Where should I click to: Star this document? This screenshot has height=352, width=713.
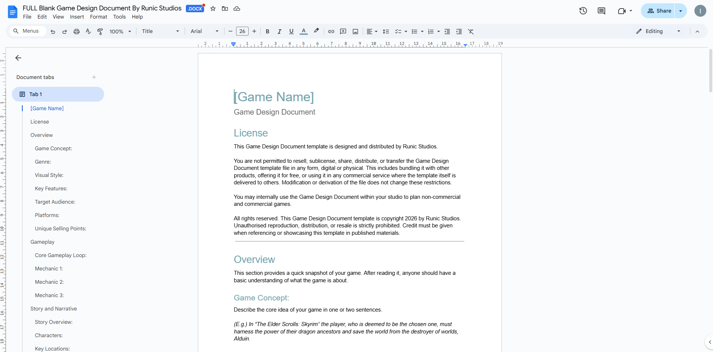click(x=213, y=9)
